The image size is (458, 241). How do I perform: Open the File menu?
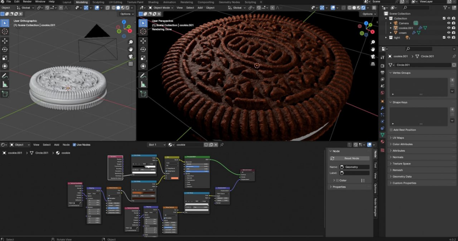pos(8,2)
